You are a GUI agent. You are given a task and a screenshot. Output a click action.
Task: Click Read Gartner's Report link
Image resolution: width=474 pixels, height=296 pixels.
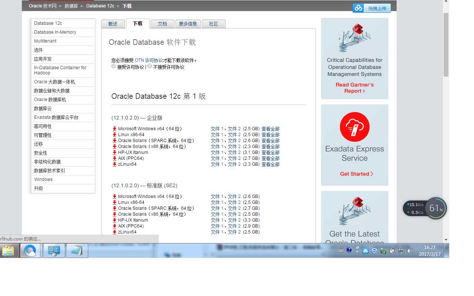click(x=355, y=88)
